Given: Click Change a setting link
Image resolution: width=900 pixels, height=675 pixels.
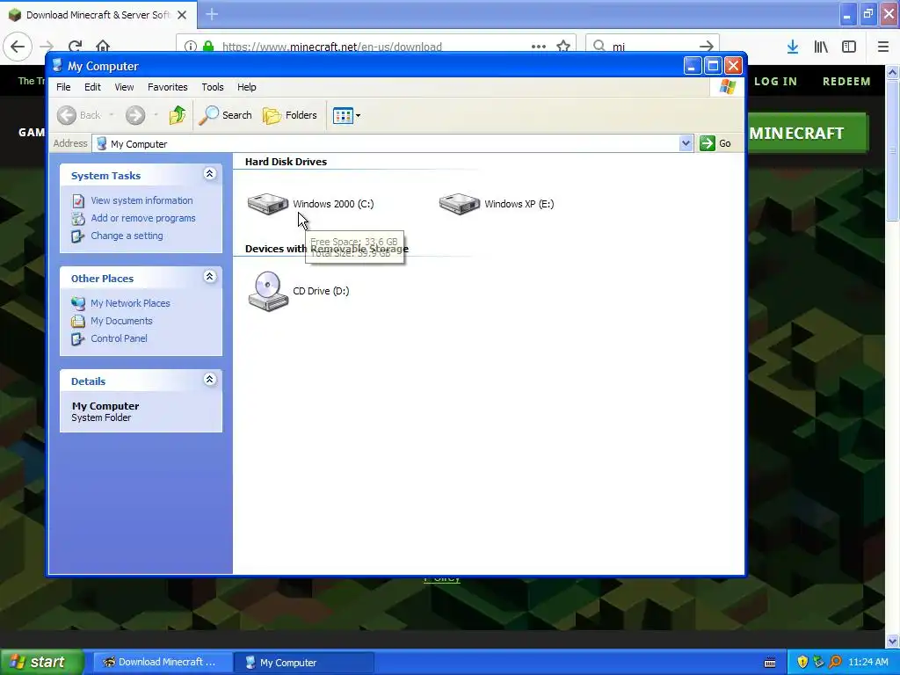Looking at the screenshot, I should (127, 236).
